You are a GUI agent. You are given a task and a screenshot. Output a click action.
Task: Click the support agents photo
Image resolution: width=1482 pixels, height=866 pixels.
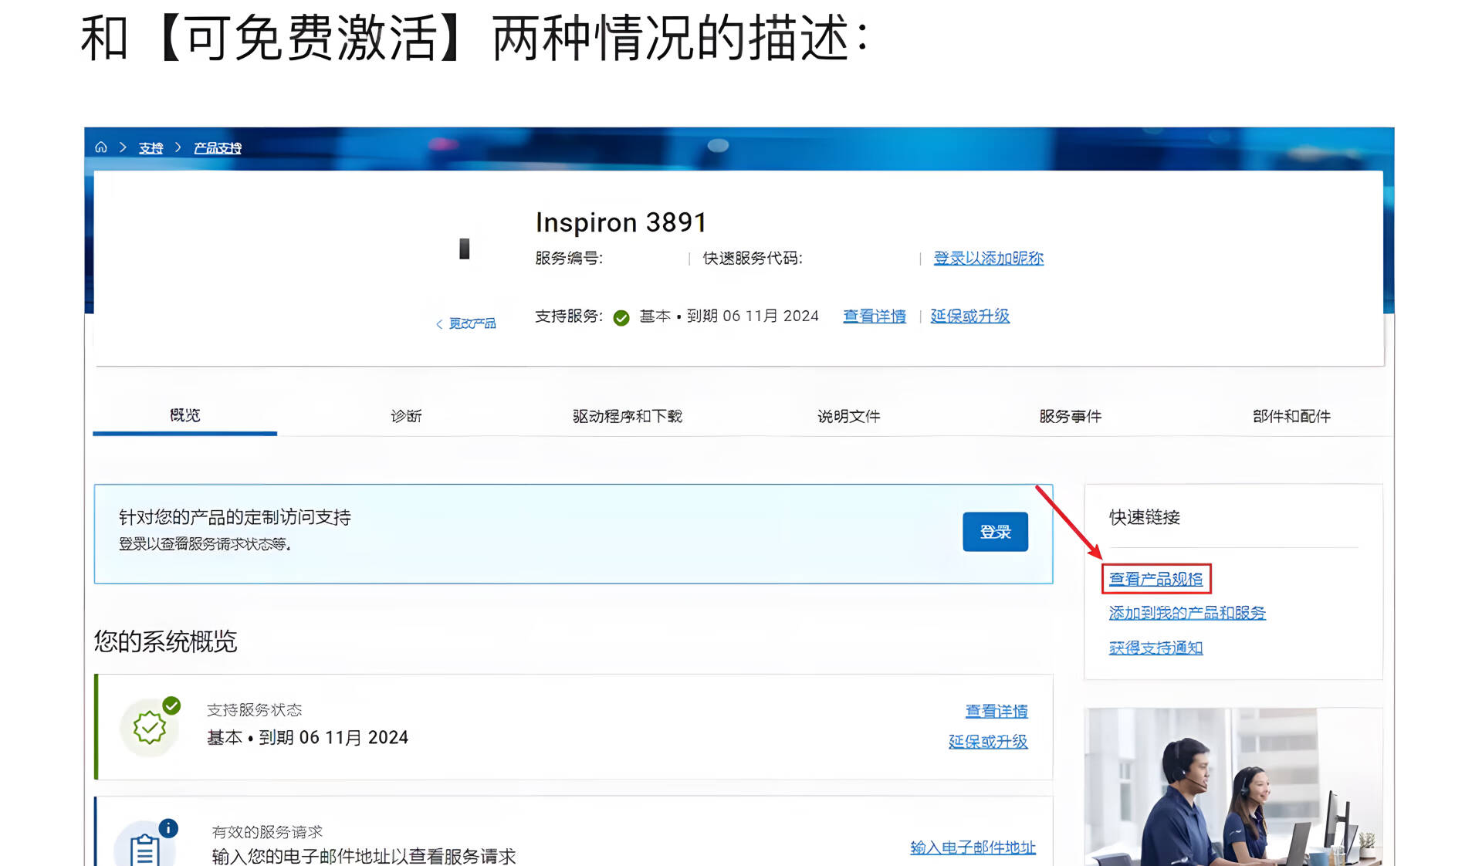coord(1233,787)
